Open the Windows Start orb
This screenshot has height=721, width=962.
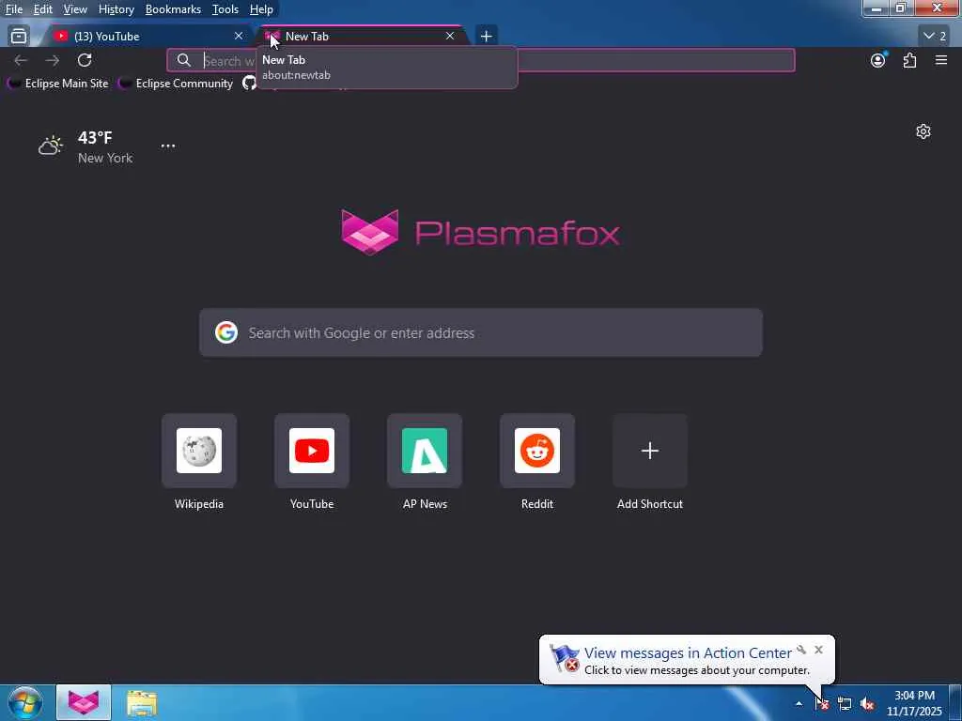point(25,702)
